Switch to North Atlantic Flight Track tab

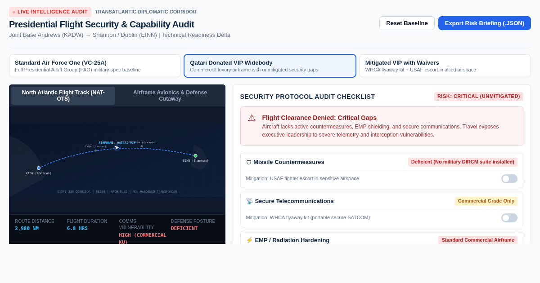63,96
